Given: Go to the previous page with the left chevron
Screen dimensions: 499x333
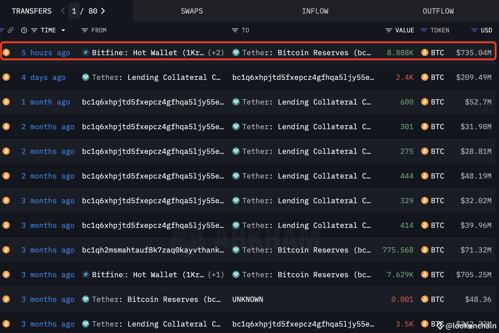Looking at the screenshot, I should click(63, 11).
